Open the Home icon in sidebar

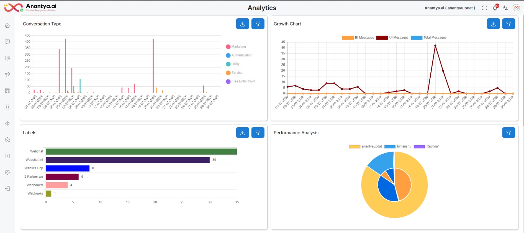[x=7, y=25]
